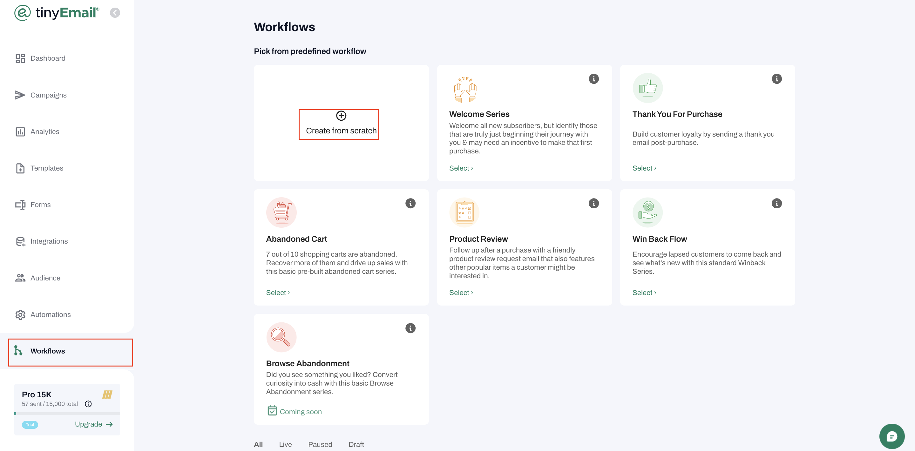Click the Trial badge

[30, 424]
